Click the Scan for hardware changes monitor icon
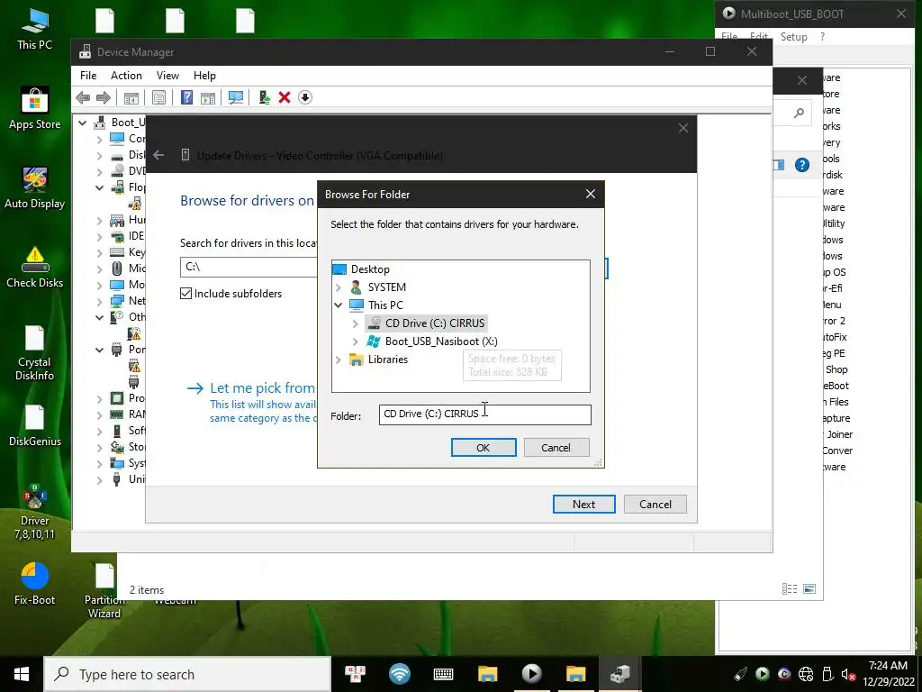922x692 pixels. pyautogui.click(x=236, y=97)
